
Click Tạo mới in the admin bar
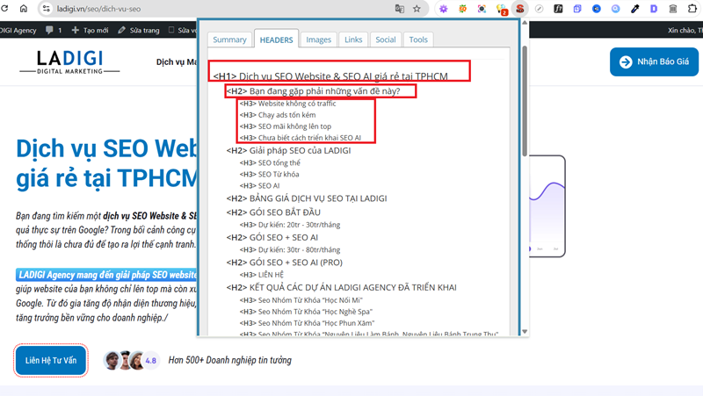(x=91, y=30)
